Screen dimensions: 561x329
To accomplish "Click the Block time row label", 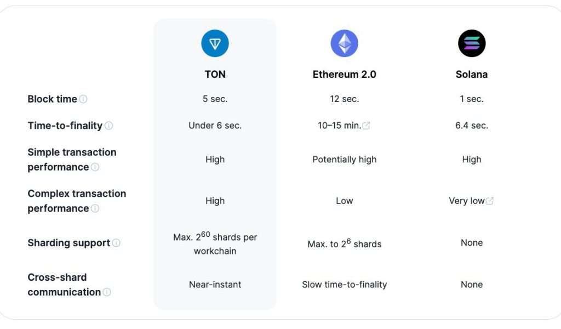I will [52, 99].
